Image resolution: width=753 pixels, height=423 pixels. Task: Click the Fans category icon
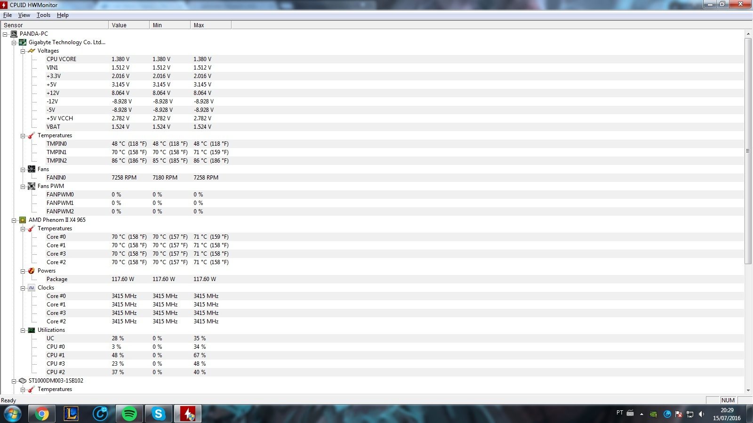coord(32,169)
